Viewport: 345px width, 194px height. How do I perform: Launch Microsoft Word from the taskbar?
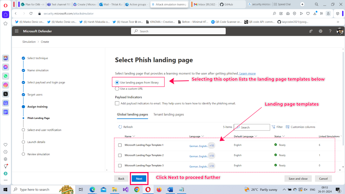pos(170,189)
